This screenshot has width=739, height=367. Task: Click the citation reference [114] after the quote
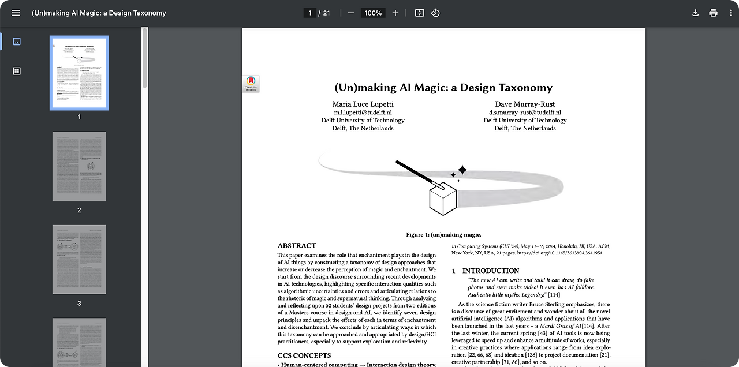point(554,295)
